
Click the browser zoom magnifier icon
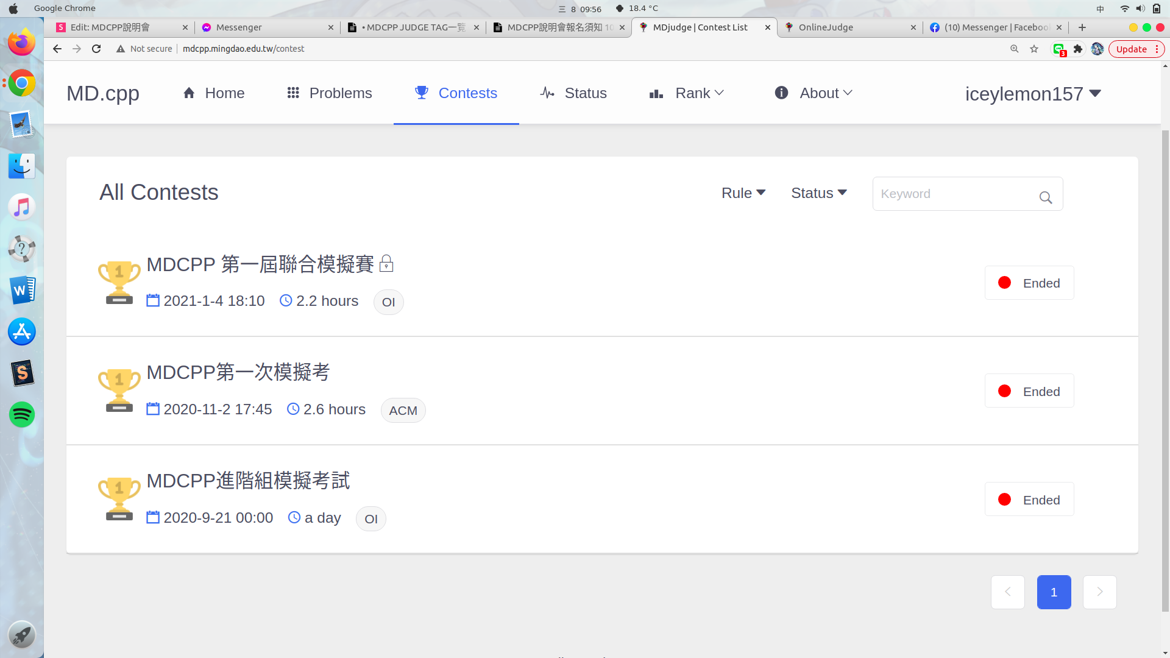(x=1015, y=49)
